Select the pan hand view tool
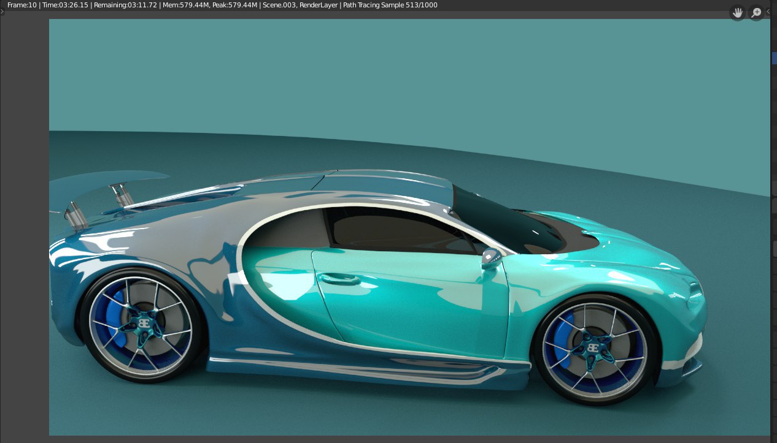 pyautogui.click(x=738, y=12)
